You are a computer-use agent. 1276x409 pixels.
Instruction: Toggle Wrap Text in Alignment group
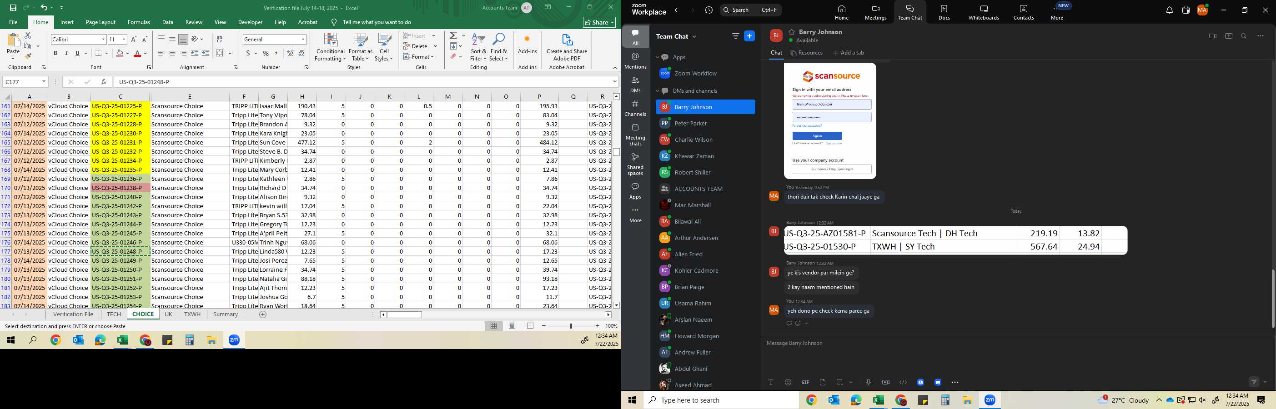point(220,39)
